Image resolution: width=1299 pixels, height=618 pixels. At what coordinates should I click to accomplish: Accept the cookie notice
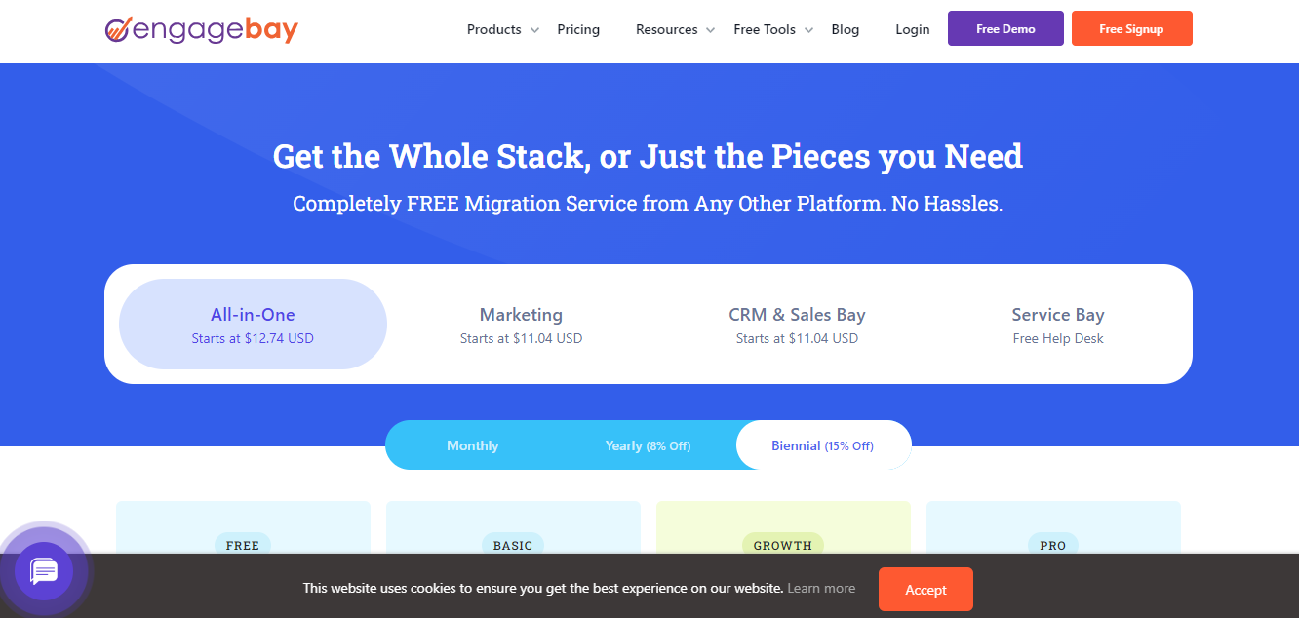click(x=925, y=589)
